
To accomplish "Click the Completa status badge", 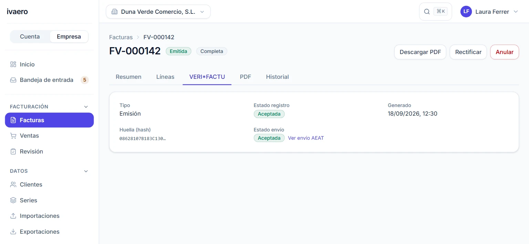I will pos(212,51).
